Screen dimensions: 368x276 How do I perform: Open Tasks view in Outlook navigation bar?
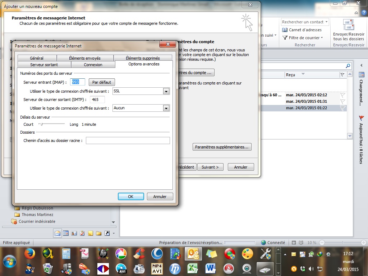[x=82, y=233]
